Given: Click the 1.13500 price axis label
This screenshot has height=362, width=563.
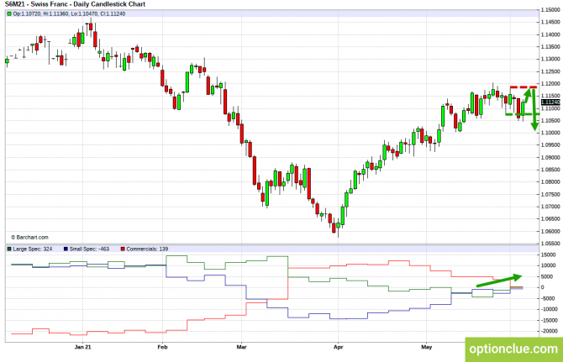Looking at the screenshot, I should 550,47.
